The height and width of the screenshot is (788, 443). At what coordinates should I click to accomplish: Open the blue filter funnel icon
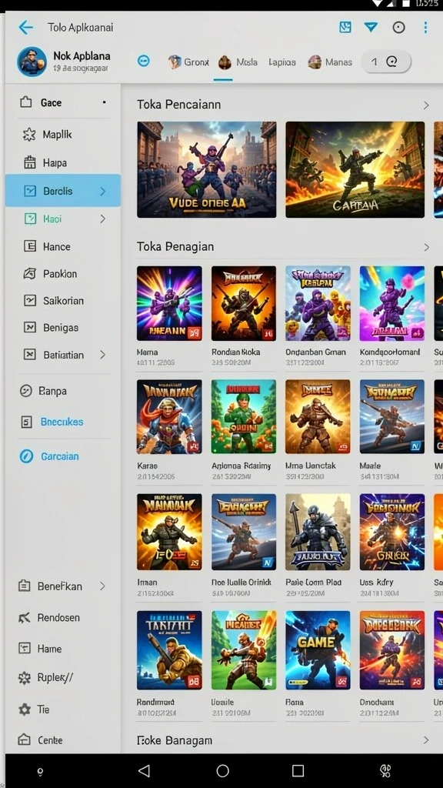[x=371, y=27]
